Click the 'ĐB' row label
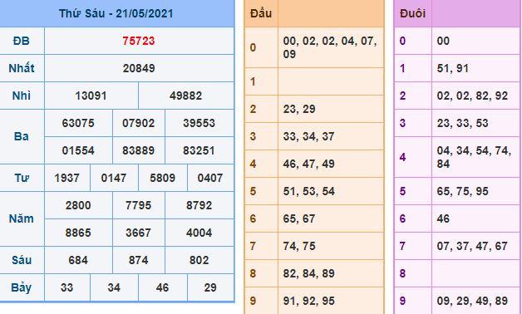Image resolution: width=522 pixels, height=314 pixels. coord(22,41)
